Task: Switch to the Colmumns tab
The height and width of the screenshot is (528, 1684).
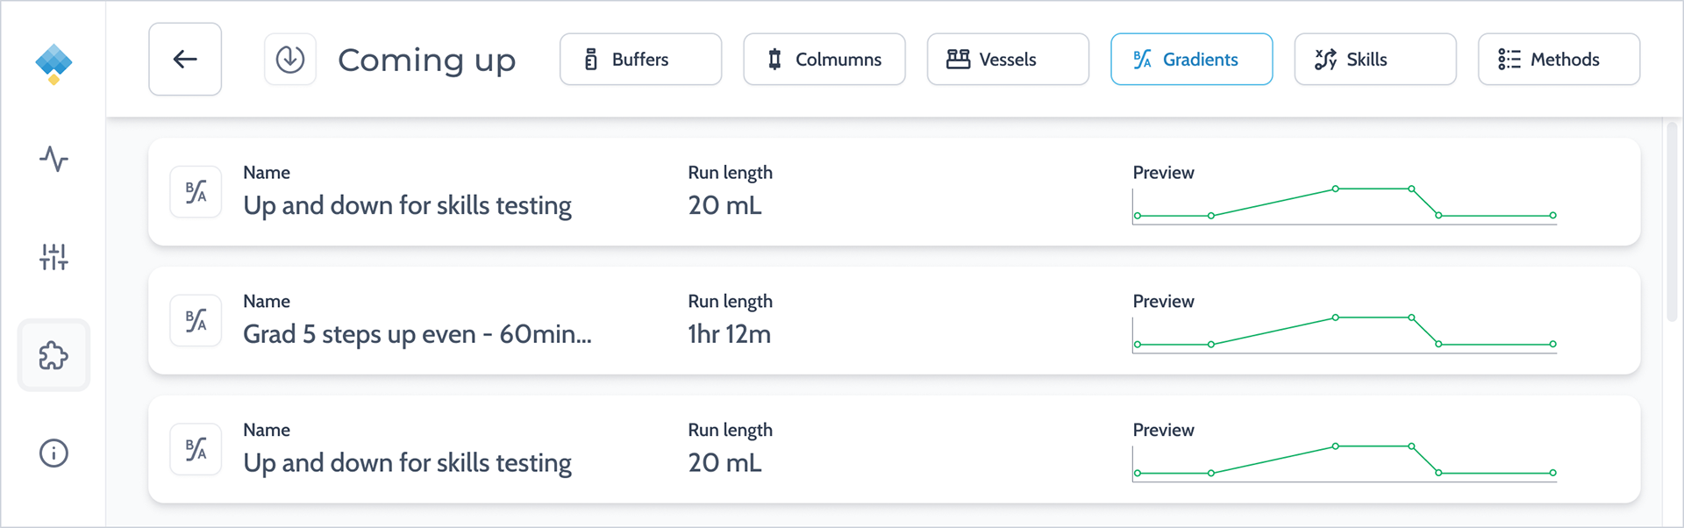Action: tap(824, 60)
